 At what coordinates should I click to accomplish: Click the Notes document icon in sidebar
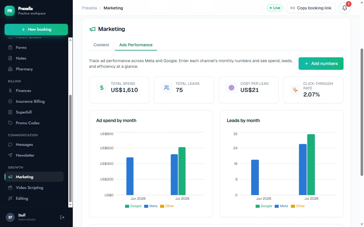[10, 58]
